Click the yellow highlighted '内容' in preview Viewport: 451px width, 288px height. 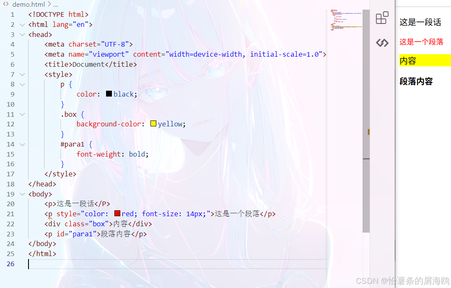click(x=408, y=61)
